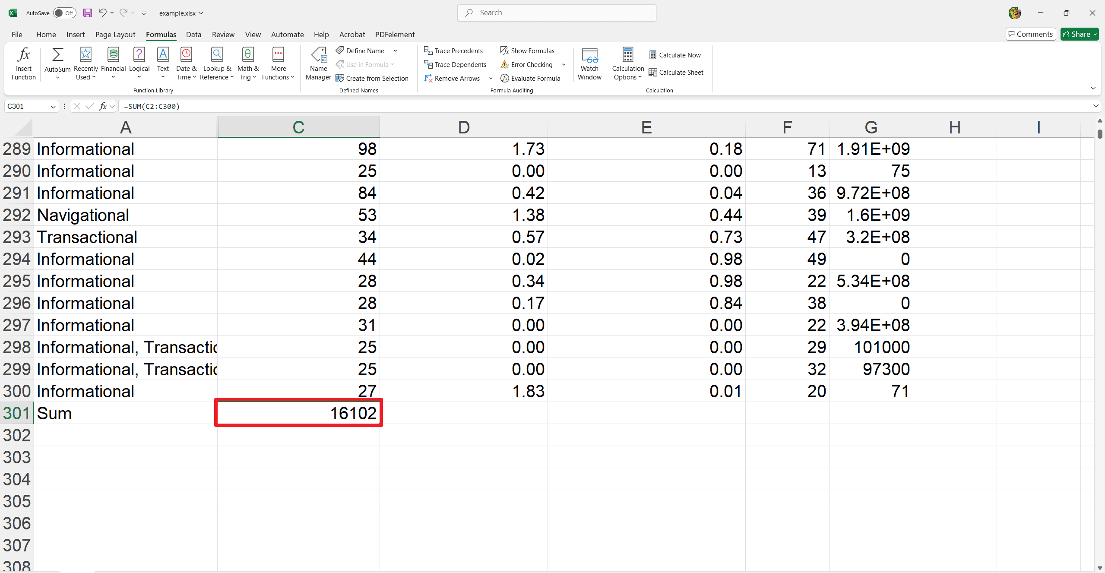This screenshot has height=573, width=1105.
Task: Open Evaluate Formula
Action: (530, 78)
